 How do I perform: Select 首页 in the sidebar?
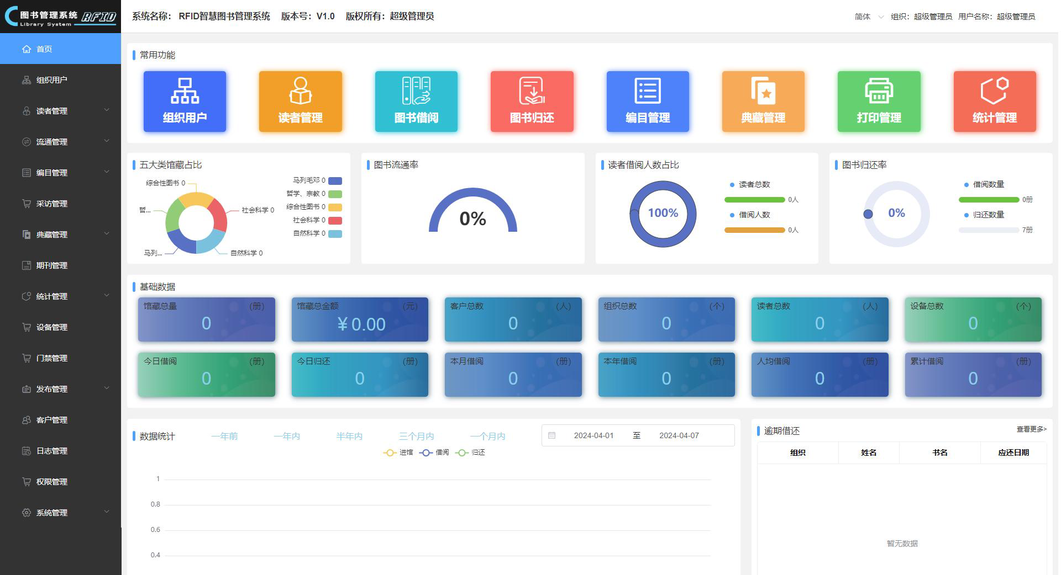pos(44,49)
